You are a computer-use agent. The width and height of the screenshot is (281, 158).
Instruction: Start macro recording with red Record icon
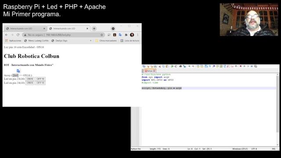(240, 66)
